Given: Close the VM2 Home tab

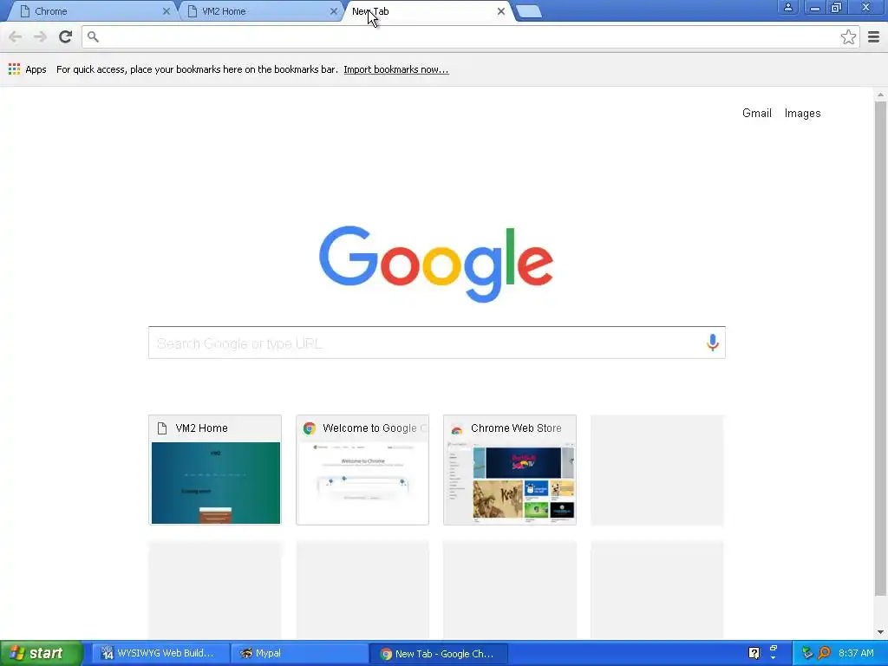Looking at the screenshot, I should pos(334,11).
